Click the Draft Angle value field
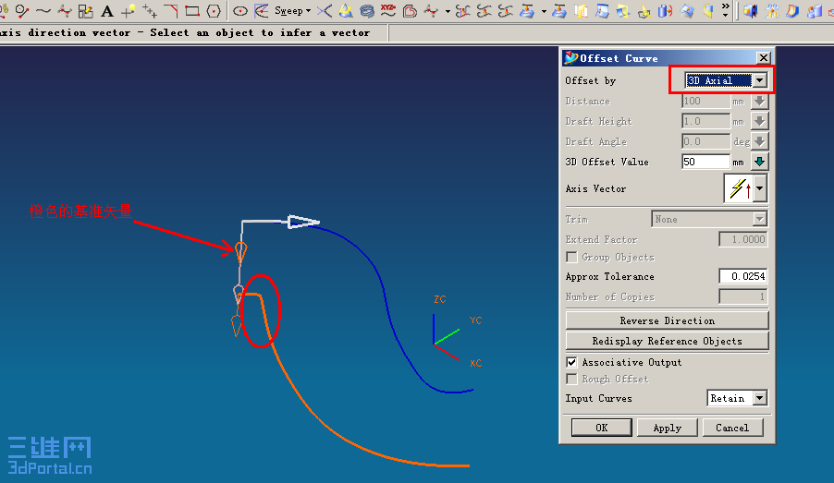Image resolution: width=834 pixels, height=483 pixels. pos(705,141)
